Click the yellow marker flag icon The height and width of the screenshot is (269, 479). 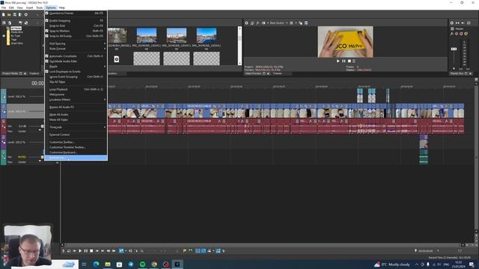185,251
